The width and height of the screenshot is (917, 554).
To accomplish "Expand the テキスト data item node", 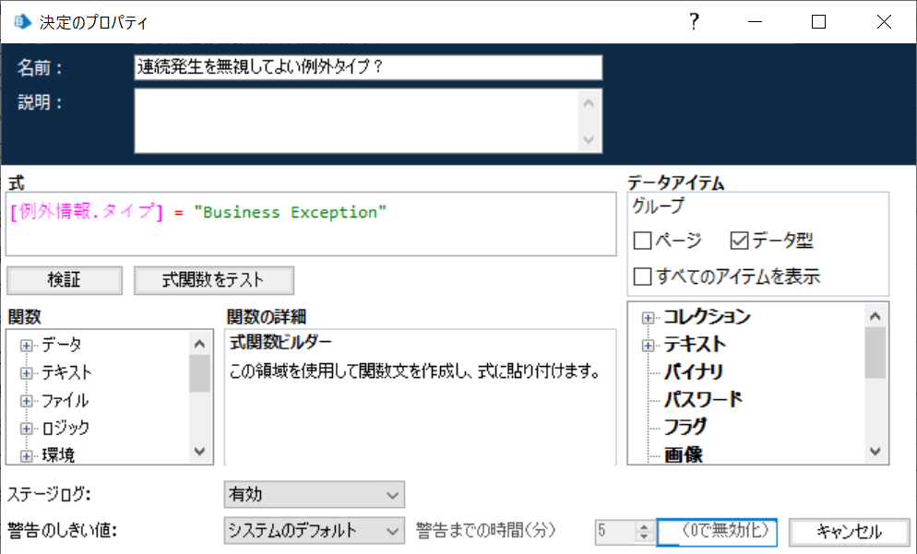I will pos(648,346).
